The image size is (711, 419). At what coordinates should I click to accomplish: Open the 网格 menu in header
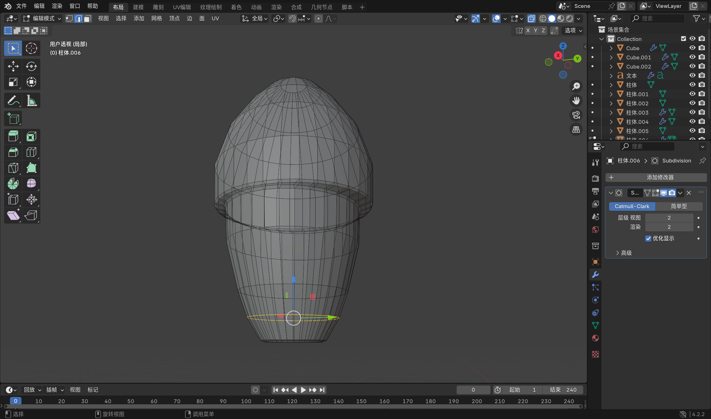click(x=156, y=19)
